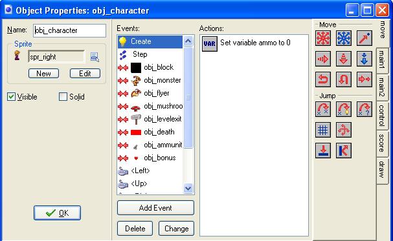Confirm with the OK button
The height and width of the screenshot is (241, 393).
point(57,213)
